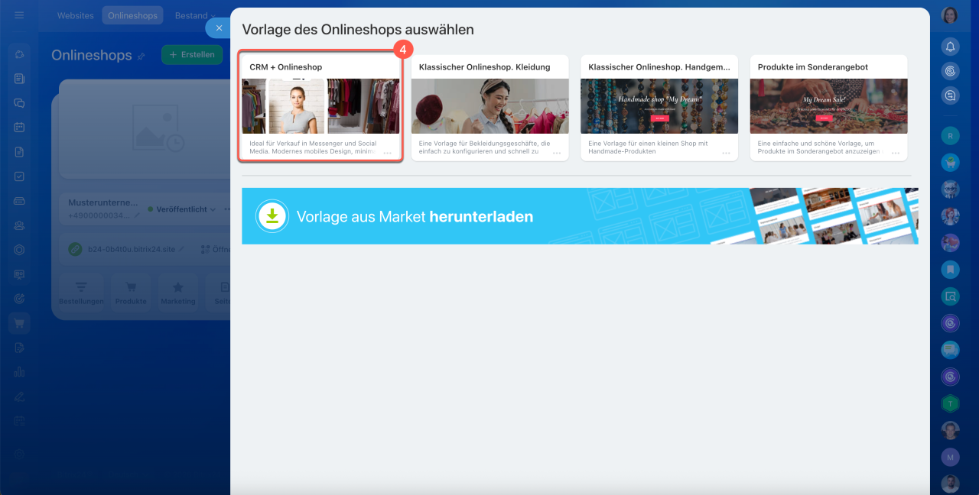Screen dimensions: 979x495
Task: Click the Klassischer Onlineshop. Handgem... title
Action: [659, 67]
